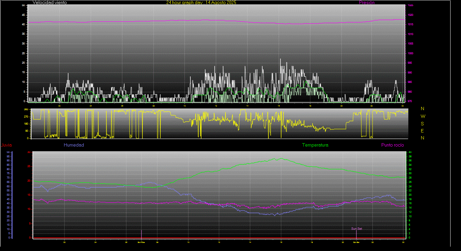This screenshot has width=461, height=251.
Task: Click the magenta 'Presión' label
Action: (x=367, y=2)
